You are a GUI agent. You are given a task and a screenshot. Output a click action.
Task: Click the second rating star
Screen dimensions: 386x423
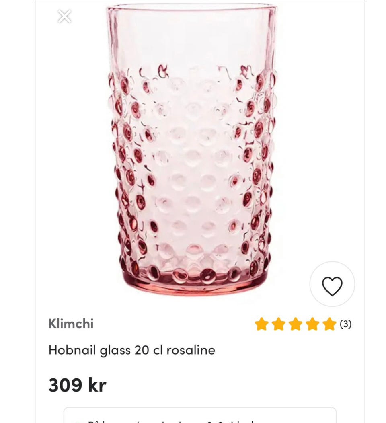pos(278,324)
